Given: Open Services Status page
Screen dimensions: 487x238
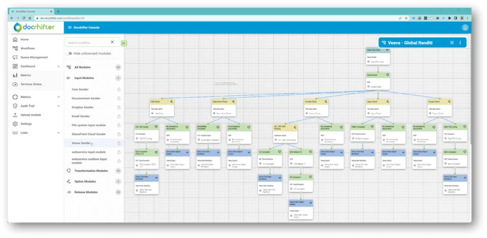Looking at the screenshot, I should click(31, 84).
